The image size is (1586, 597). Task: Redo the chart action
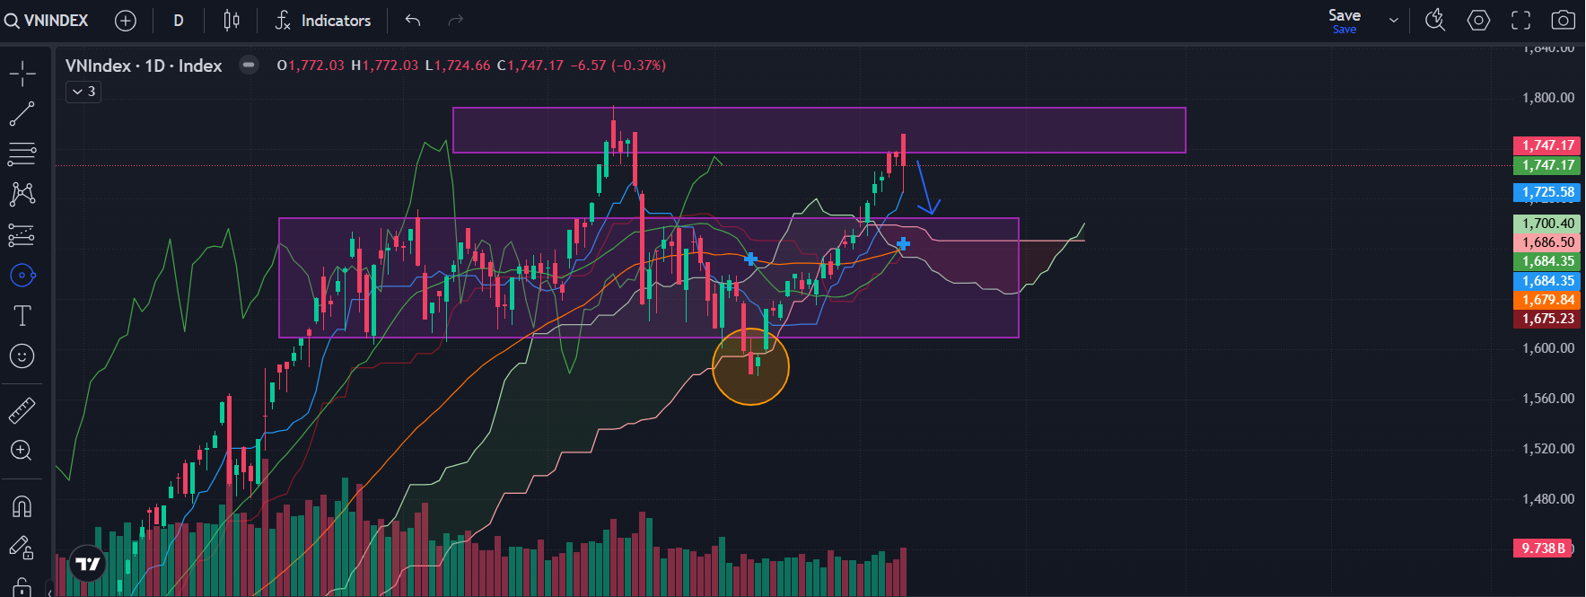point(456,20)
